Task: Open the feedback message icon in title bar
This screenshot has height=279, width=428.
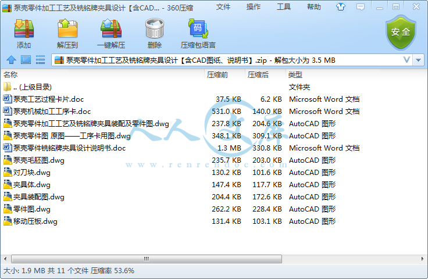Action: [x=361, y=7]
